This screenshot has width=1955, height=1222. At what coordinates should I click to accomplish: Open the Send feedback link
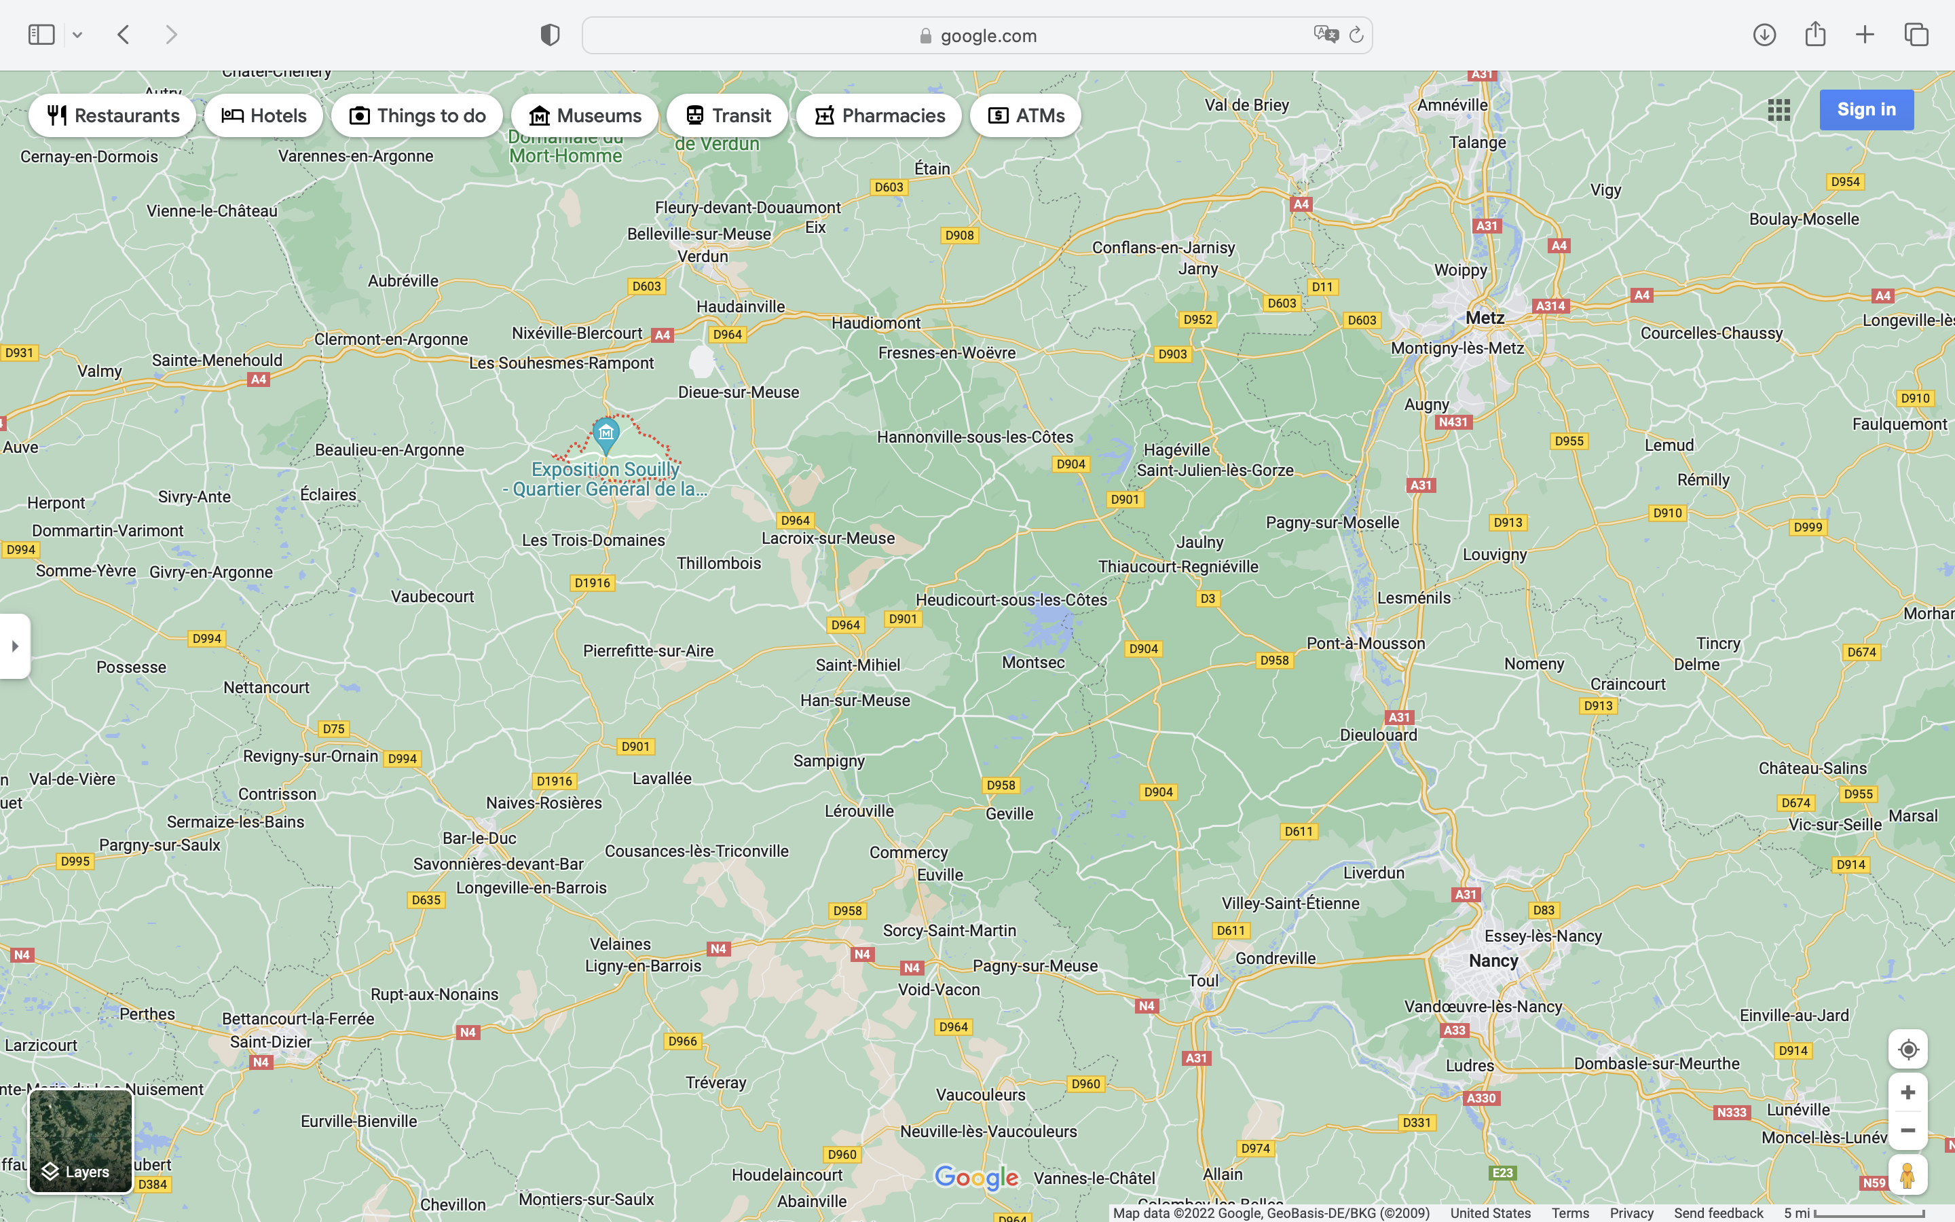tap(1717, 1212)
